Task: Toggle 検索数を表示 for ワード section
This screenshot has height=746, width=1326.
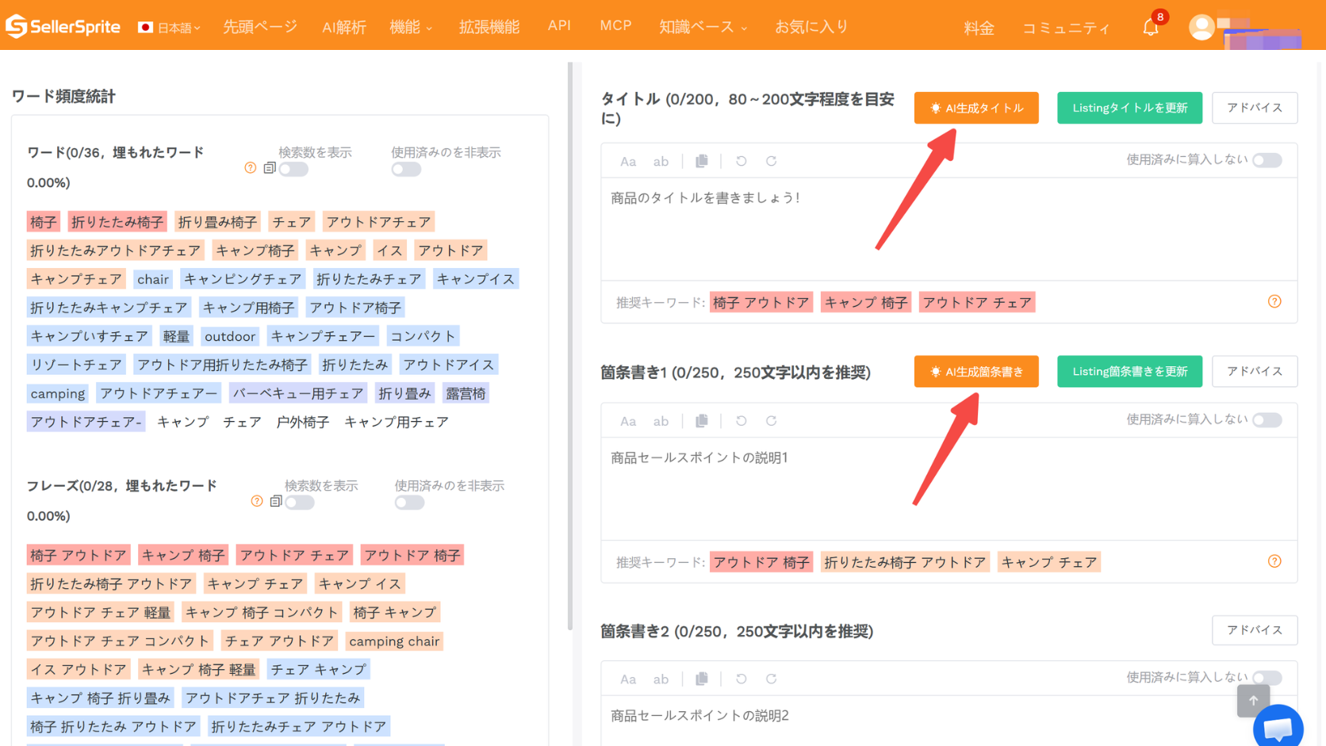Action: point(293,169)
